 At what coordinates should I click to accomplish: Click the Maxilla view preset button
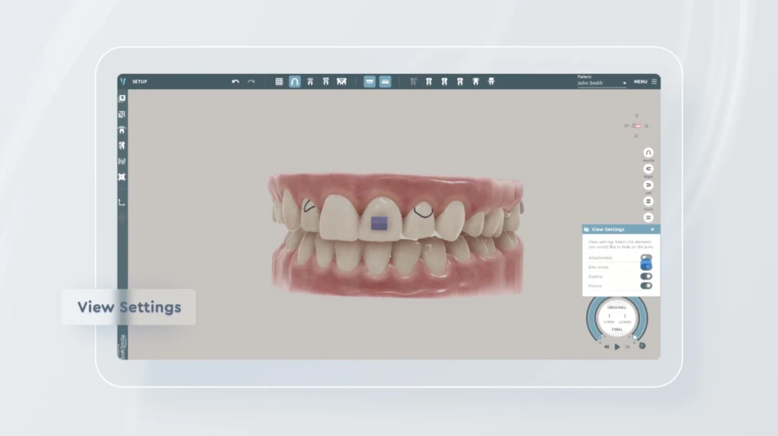[648, 153]
